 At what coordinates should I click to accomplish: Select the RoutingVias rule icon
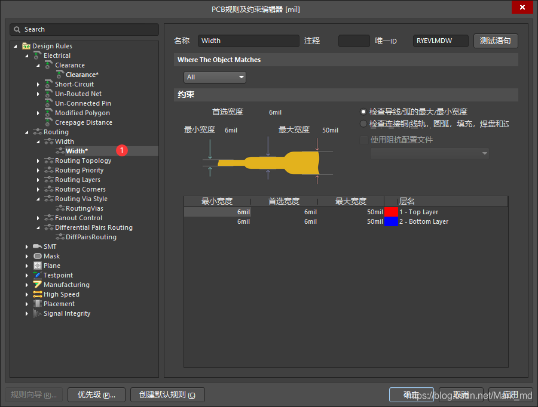click(59, 208)
